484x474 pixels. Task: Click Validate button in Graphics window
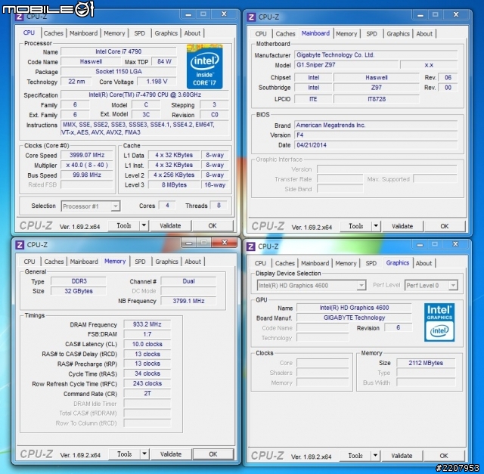click(x=402, y=456)
